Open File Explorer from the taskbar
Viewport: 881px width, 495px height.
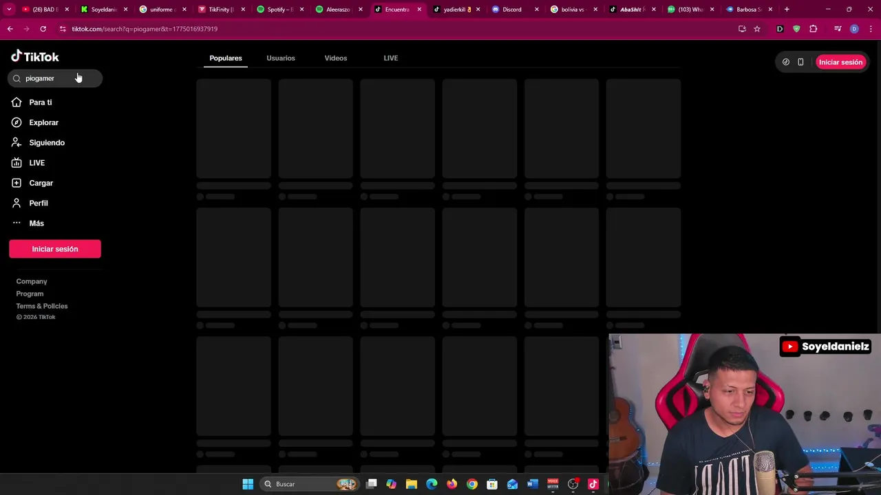tap(412, 484)
